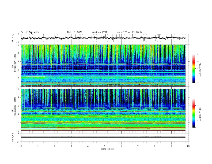
Task: Click the ch.2 spectrogram color scale bar
Action: click(x=194, y=113)
